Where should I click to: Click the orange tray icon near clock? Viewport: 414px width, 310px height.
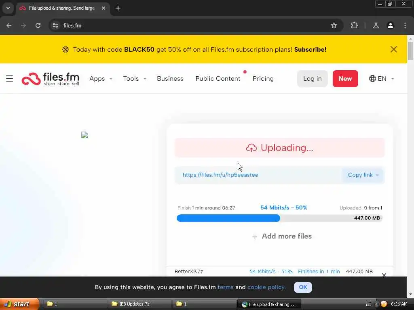pos(384,304)
